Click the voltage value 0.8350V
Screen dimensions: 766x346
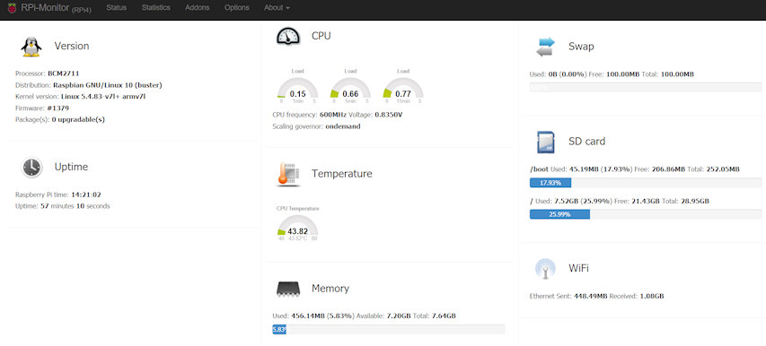(x=388, y=115)
